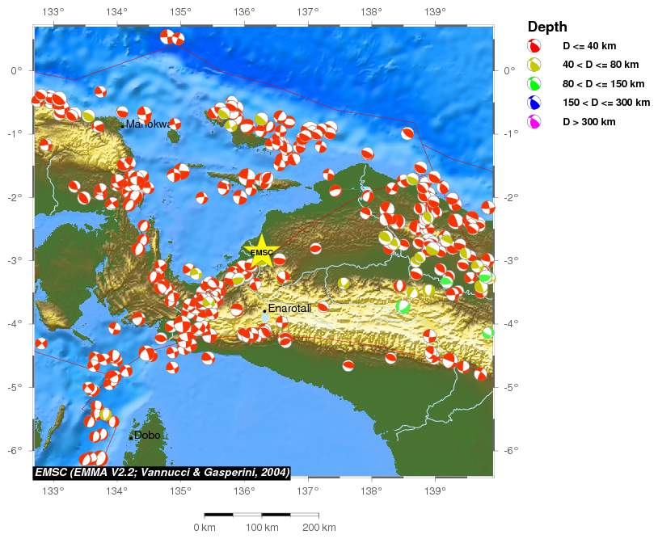Click the isolated red beachball east of EMSC star
This screenshot has width=658, height=539.
[315, 249]
